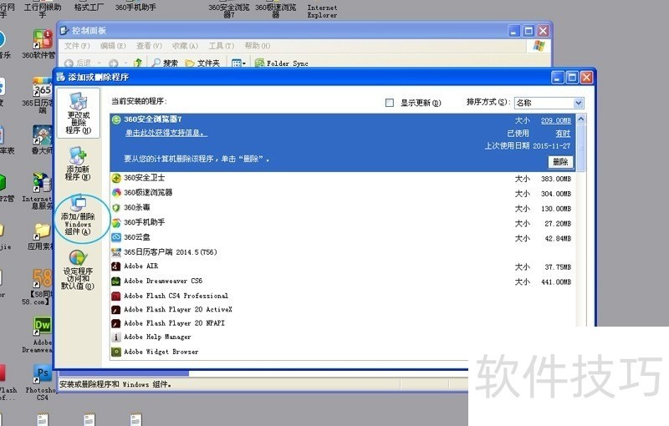The height and width of the screenshot is (426, 669).
Task: Click Back button in Control Panel toolbar
Action: [77, 63]
